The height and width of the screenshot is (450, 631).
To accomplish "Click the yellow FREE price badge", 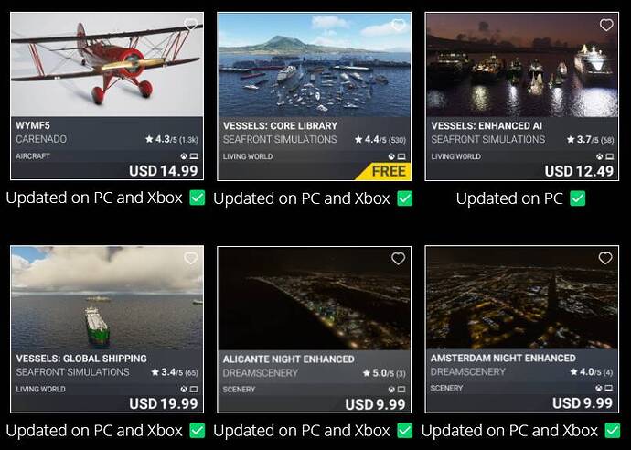I will 383,171.
